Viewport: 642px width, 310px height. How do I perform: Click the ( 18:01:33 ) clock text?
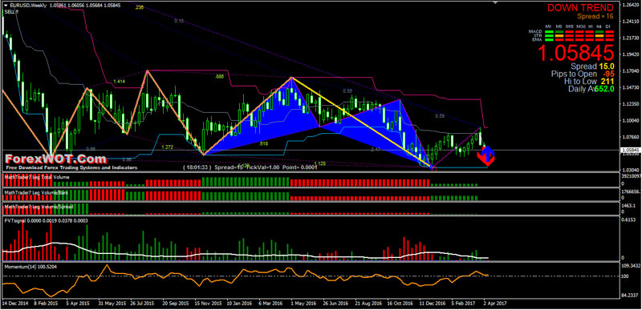pos(197,167)
